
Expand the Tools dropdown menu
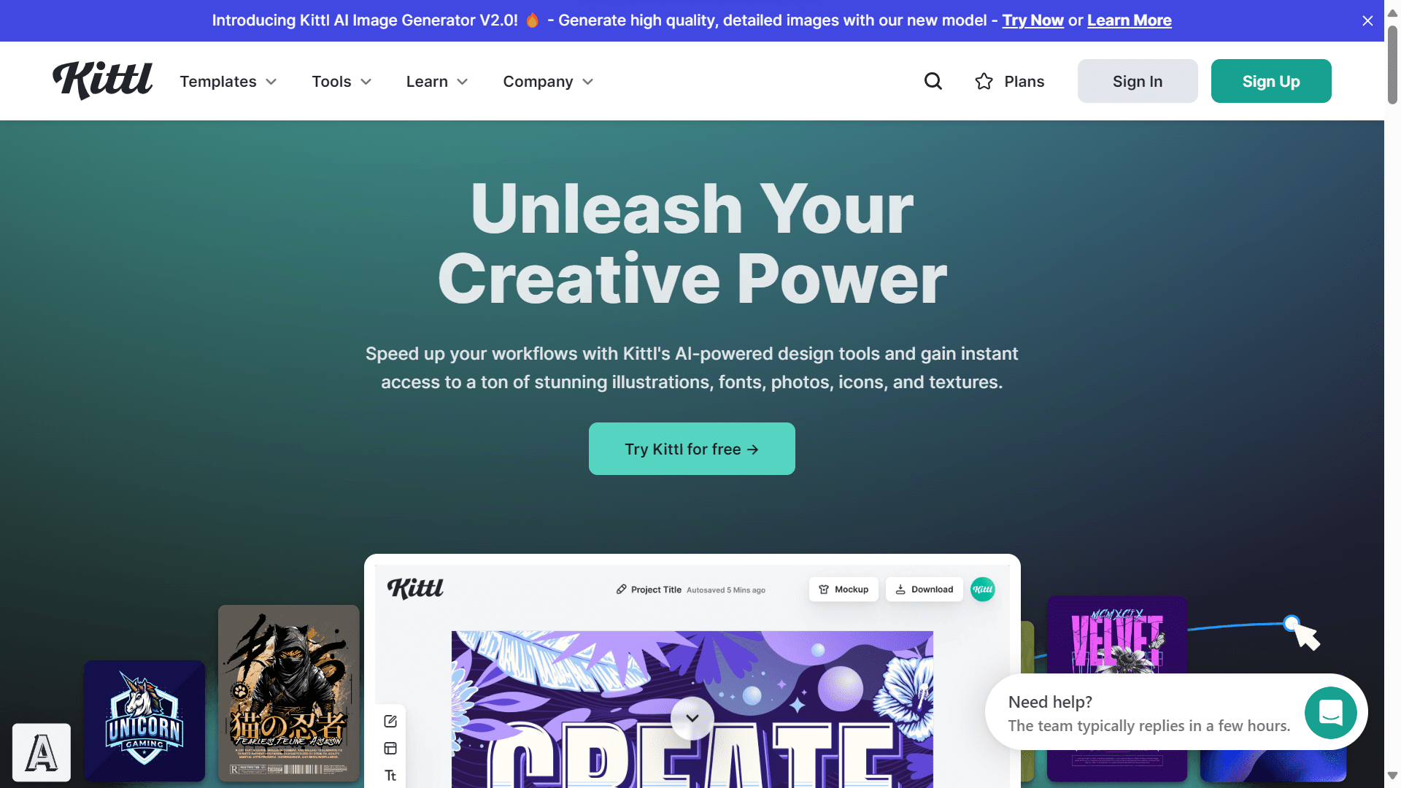341,82
